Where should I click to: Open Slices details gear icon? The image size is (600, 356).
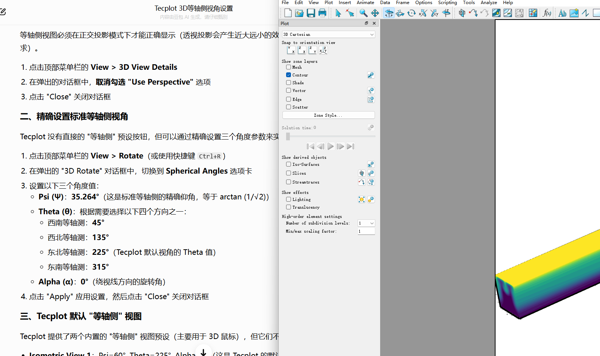click(x=371, y=173)
